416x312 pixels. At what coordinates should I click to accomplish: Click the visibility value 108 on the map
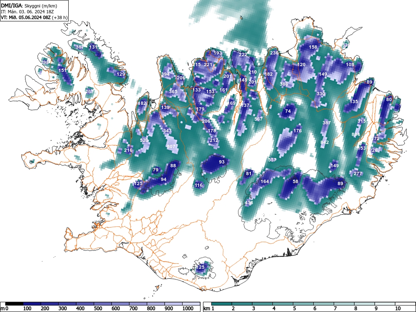(x=350, y=64)
